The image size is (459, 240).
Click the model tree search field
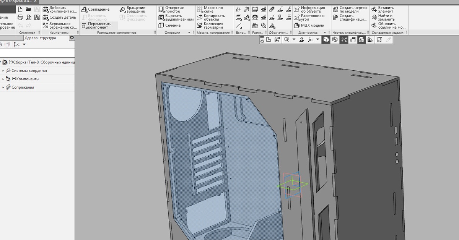click(37, 54)
